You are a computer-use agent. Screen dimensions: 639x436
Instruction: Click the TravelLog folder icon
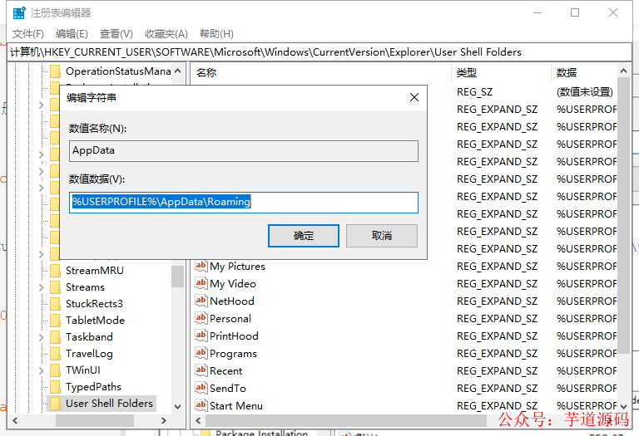coord(55,354)
